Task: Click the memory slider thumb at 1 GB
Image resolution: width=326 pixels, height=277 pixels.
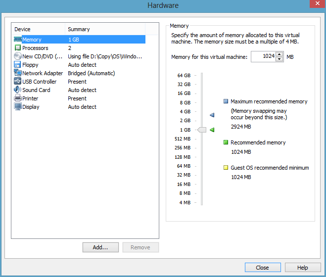Action: point(201,130)
